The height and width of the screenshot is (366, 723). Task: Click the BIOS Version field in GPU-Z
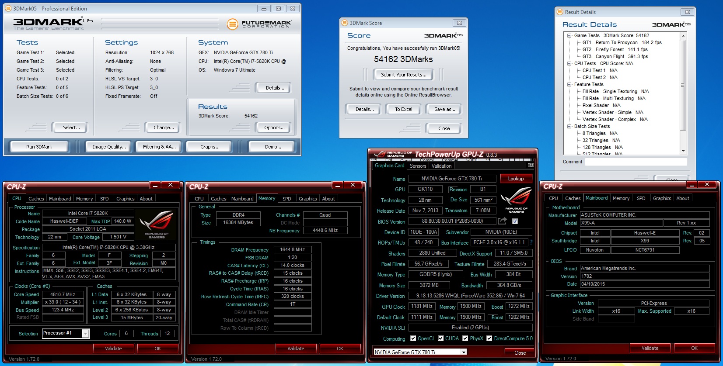click(452, 221)
